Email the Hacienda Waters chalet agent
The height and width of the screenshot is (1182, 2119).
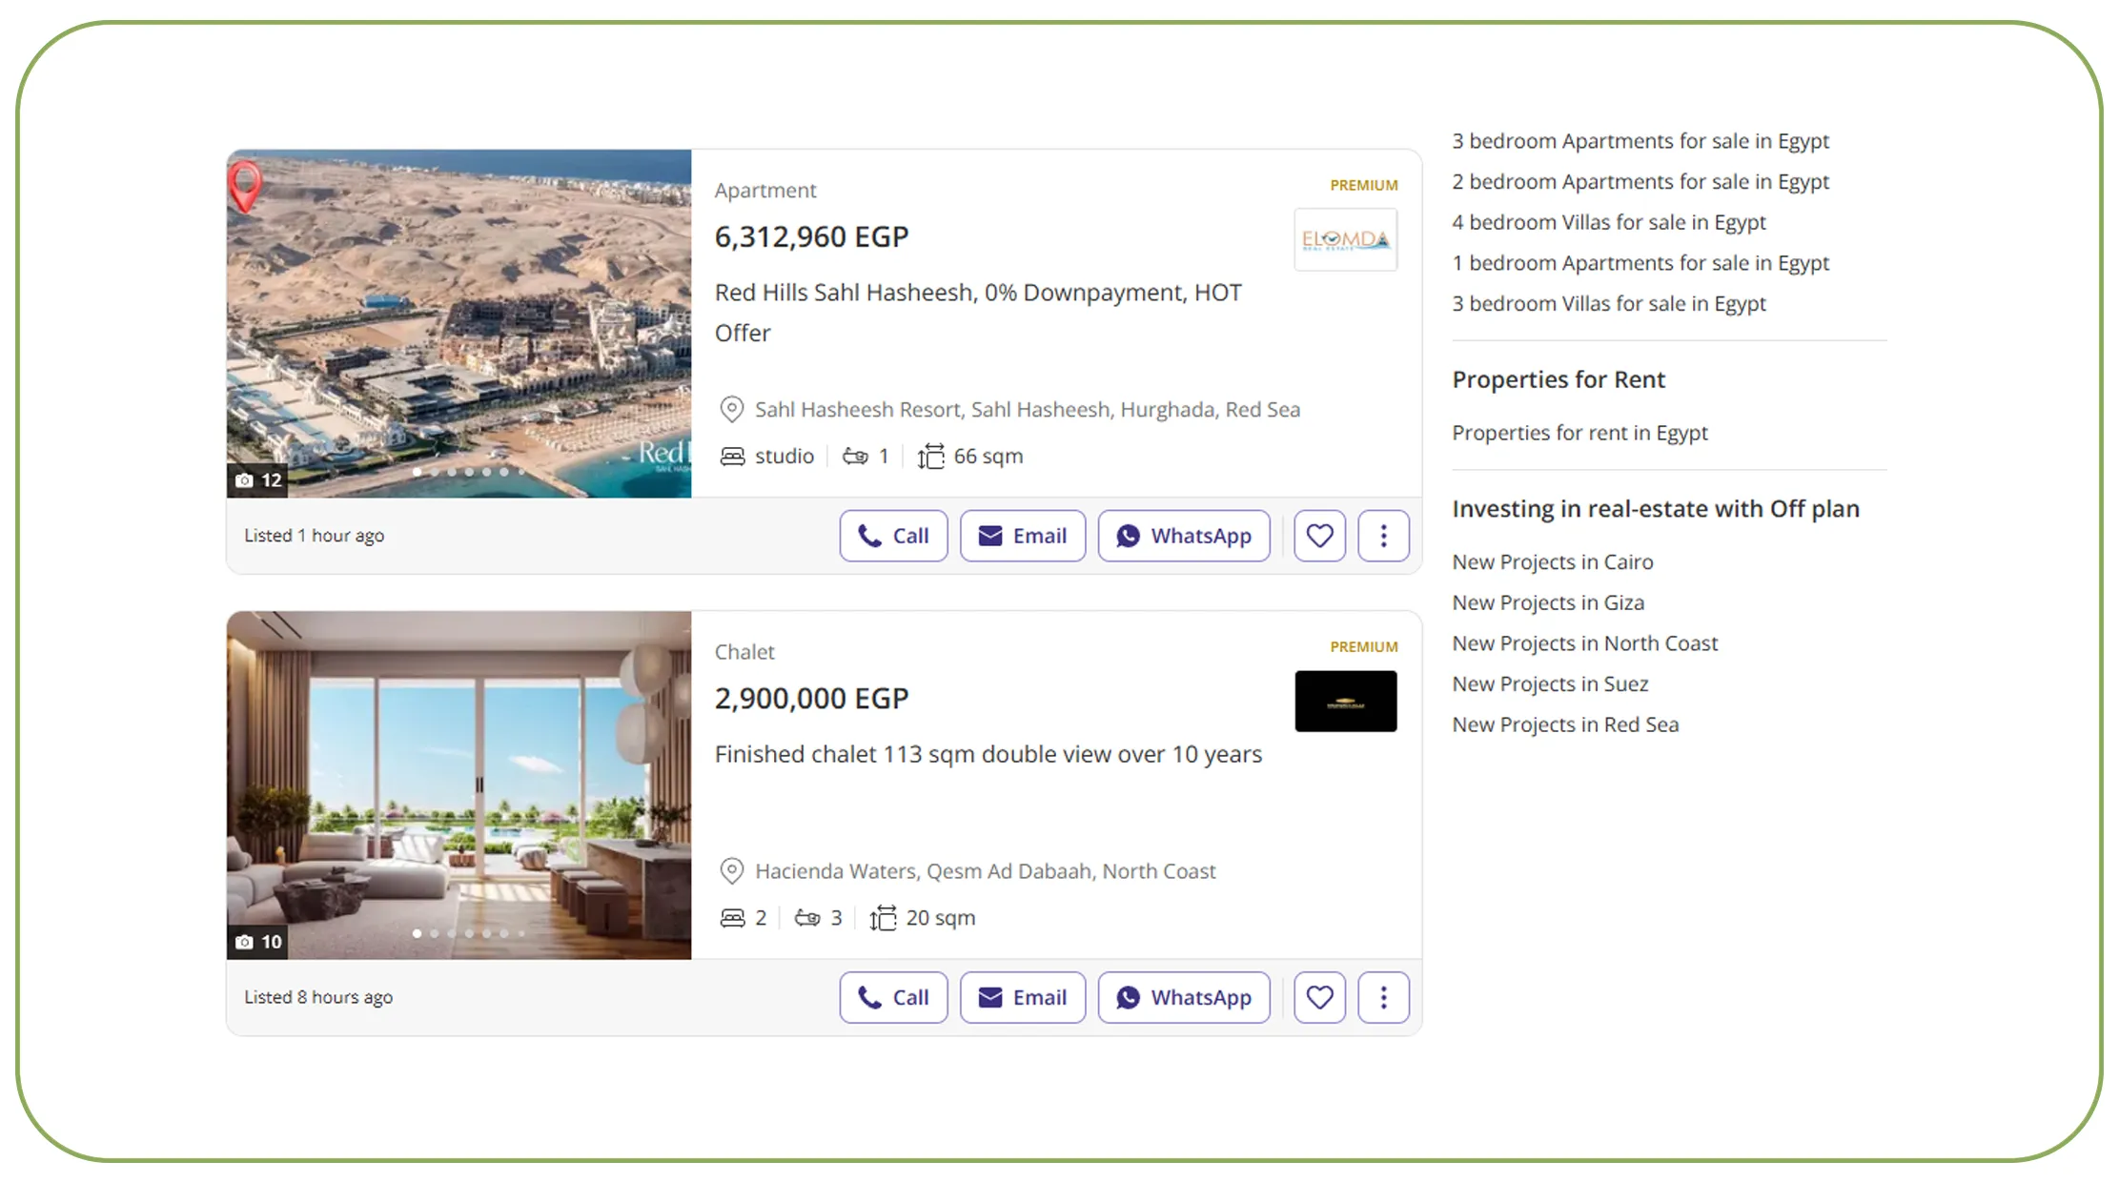(x=1022, y=997)
